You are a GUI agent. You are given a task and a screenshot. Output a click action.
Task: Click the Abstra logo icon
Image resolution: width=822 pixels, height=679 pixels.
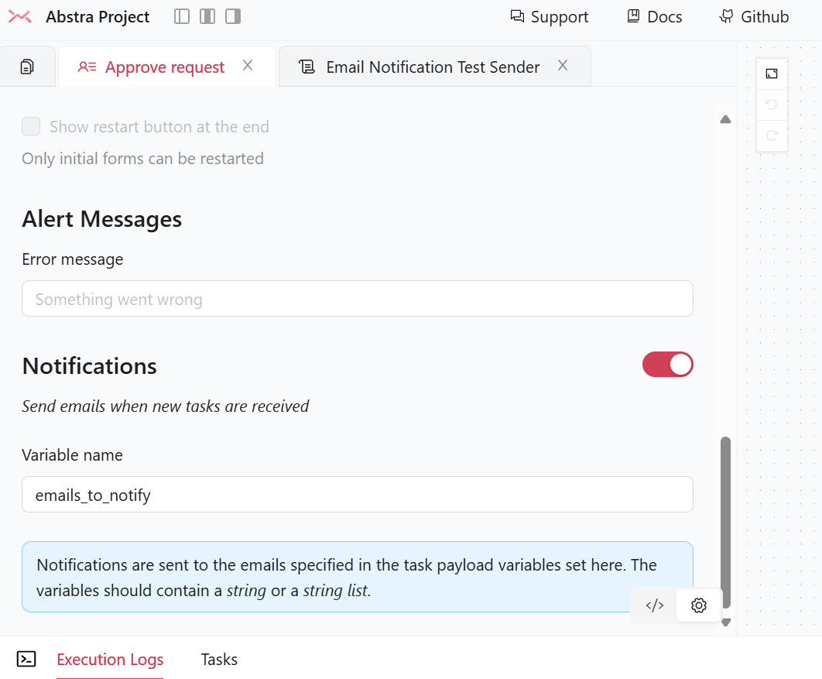pos(20,17)
